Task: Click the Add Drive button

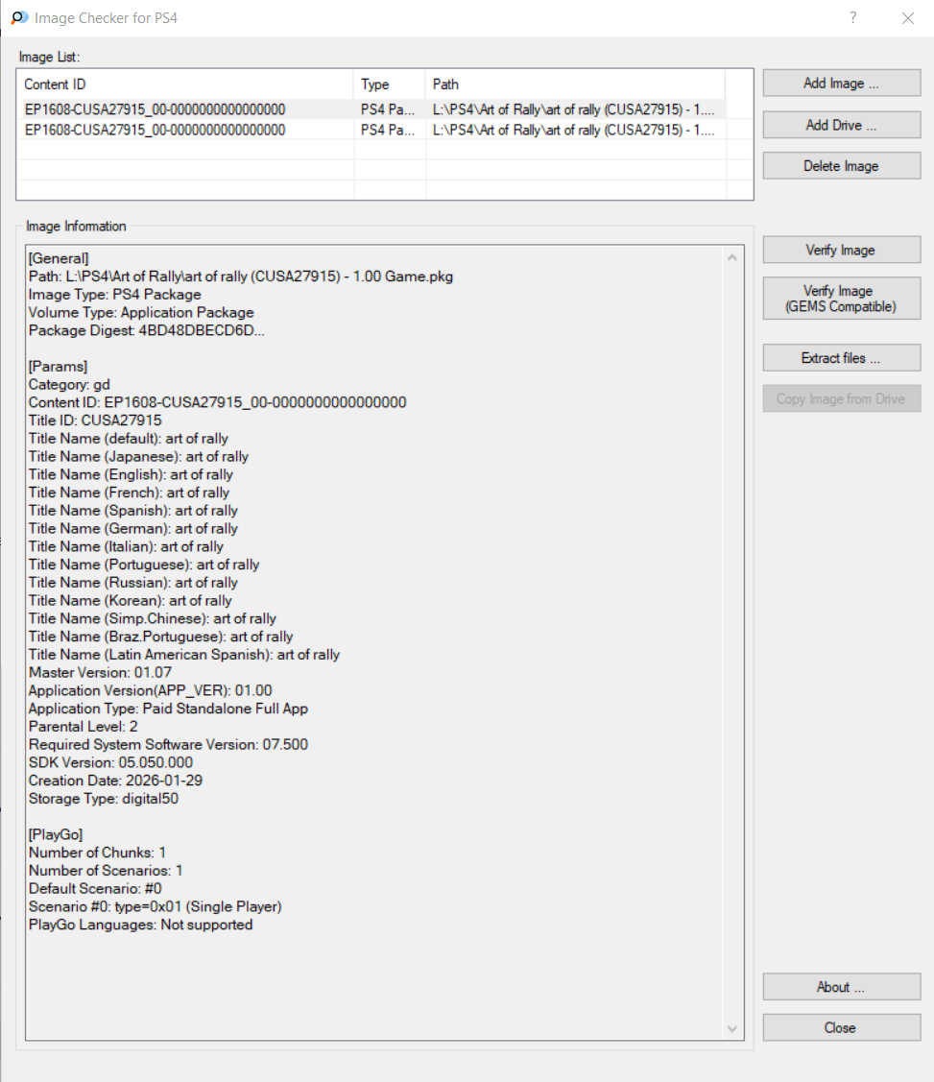Action: [x=841, y=125]
